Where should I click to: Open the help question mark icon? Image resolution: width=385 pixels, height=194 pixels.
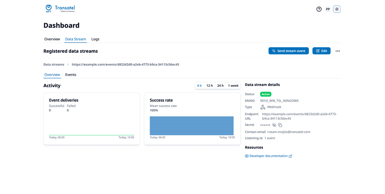[319, 9]
